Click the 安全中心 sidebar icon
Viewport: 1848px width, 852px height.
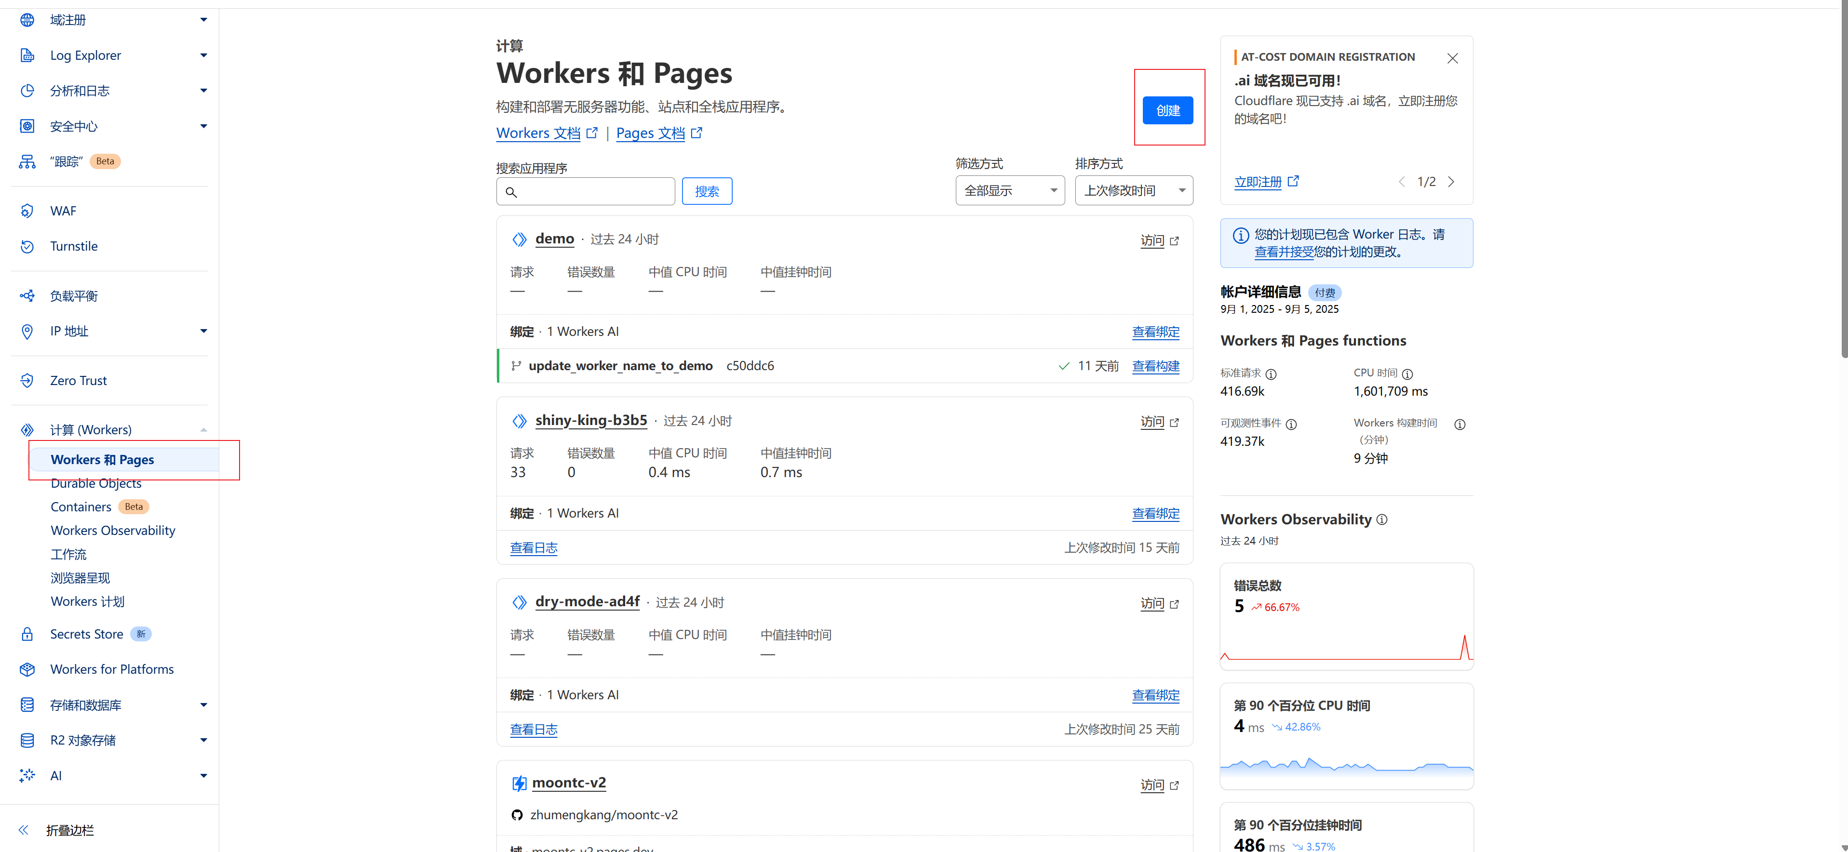[x=27, y=126]
